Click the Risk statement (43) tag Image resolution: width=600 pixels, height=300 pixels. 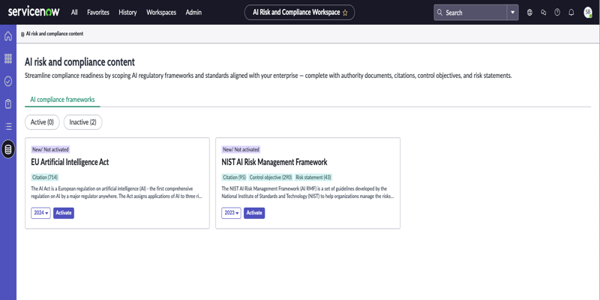[313, 177]
